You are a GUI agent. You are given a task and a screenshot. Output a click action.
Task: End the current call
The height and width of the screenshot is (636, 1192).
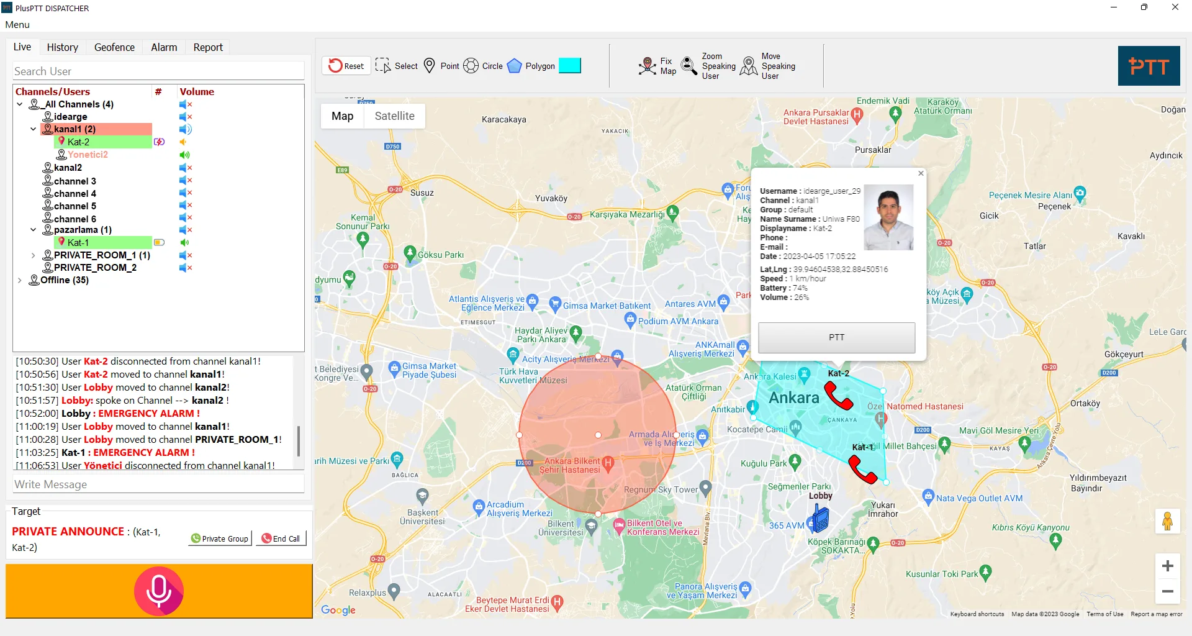coord(281,538)
